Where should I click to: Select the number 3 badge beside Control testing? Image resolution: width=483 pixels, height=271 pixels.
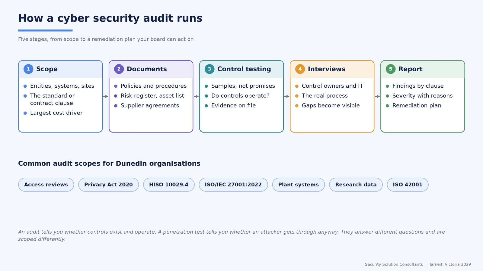210,69
